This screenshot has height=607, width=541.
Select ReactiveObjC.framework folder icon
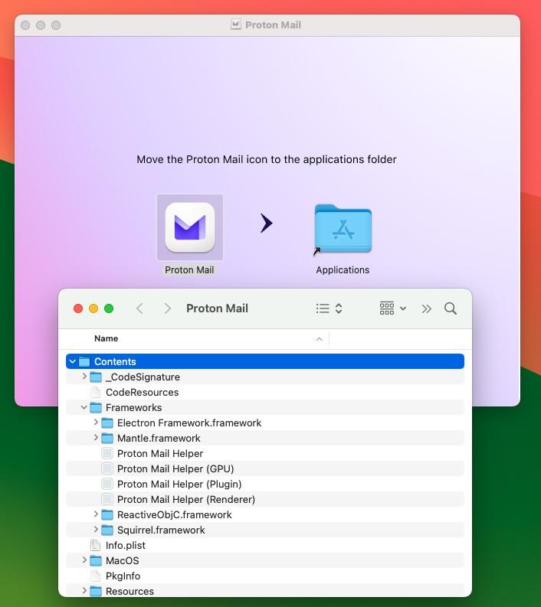coord(107,514)
